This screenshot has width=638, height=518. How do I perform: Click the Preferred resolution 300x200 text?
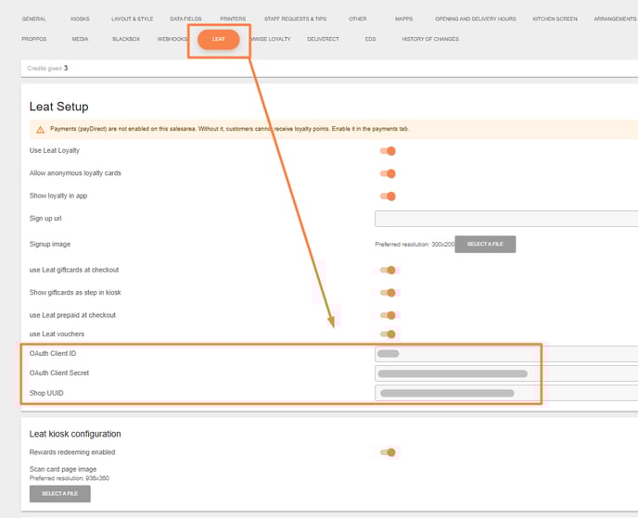[x=415, y=245]
